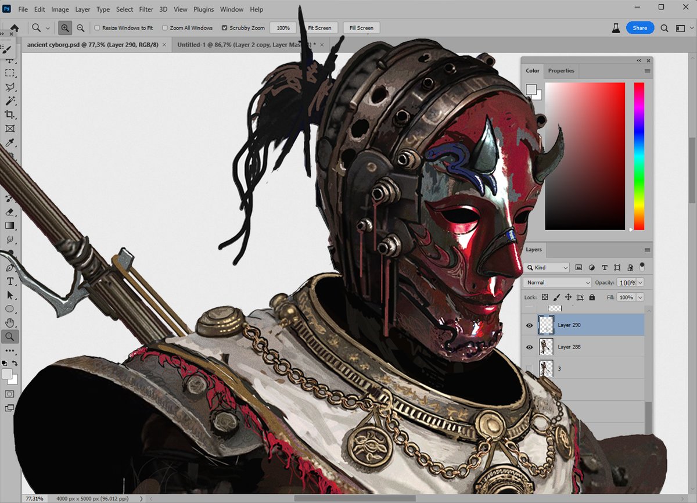Select the Hand tool
The image size is (697, 503).
click(x=10, y=323)
